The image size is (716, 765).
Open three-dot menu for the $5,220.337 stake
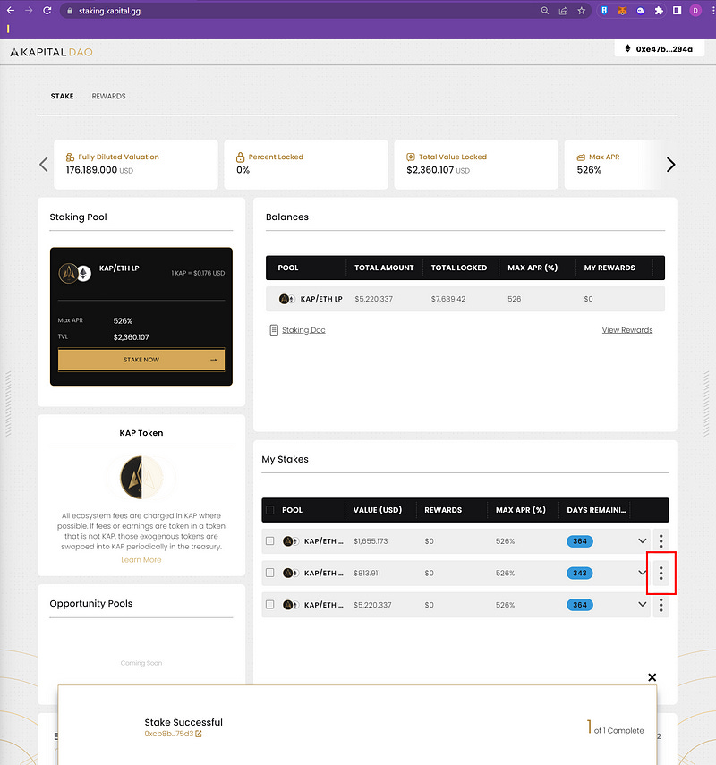661,605
